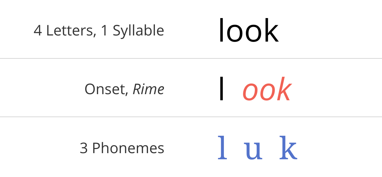Click the "Onset, Rime" label

tap(124, 89)
